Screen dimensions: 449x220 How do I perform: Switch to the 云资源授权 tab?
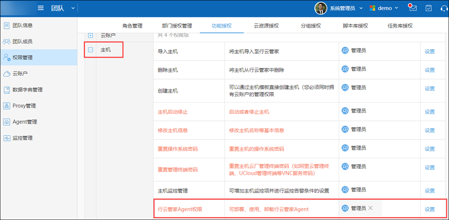tap(266, 26)
